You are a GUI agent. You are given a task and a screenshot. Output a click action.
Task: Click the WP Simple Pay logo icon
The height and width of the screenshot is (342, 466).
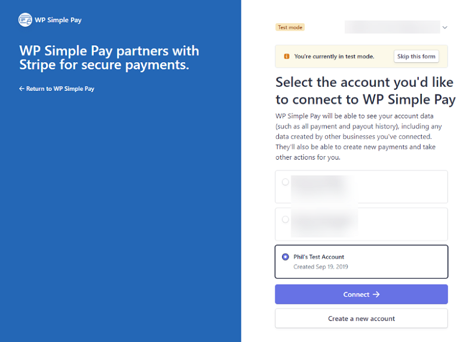pos(25,20)
